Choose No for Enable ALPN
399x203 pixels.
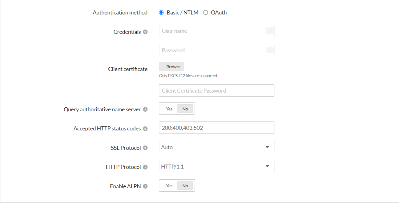tap(185, 186)
